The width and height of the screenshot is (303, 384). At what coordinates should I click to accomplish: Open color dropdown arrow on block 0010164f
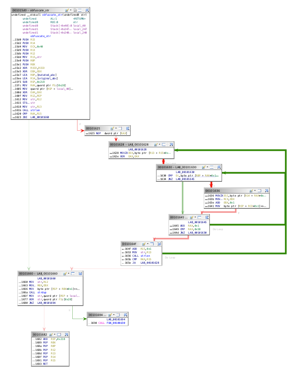pos(148,244)
